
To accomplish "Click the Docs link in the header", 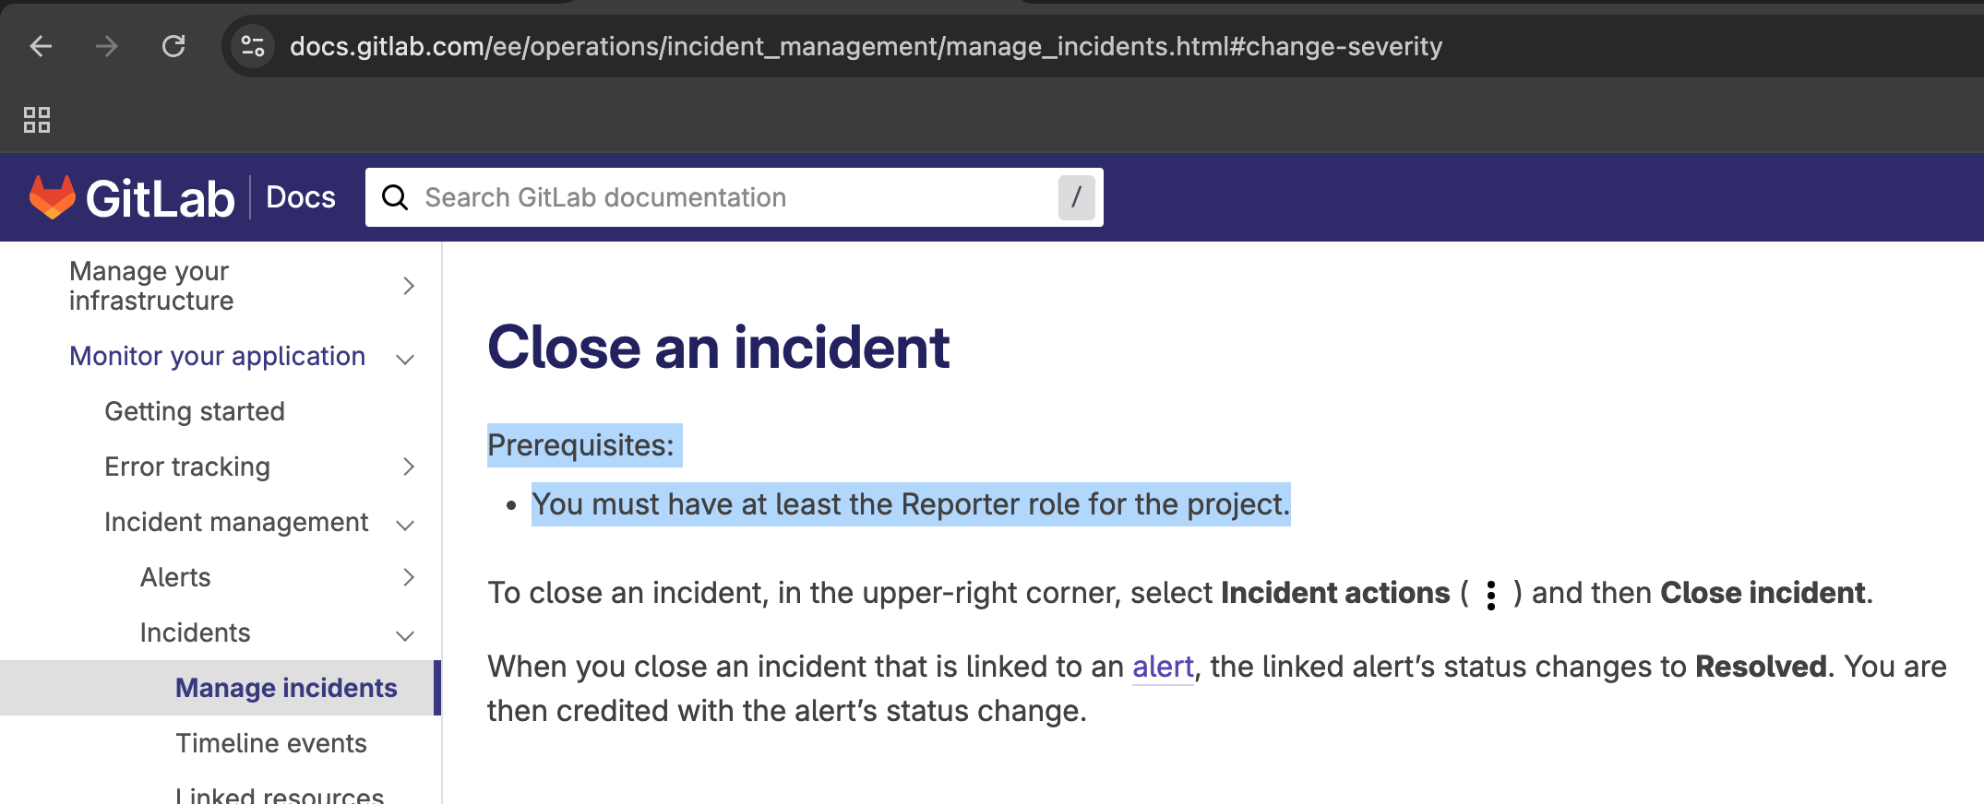I will click(301, 197).
